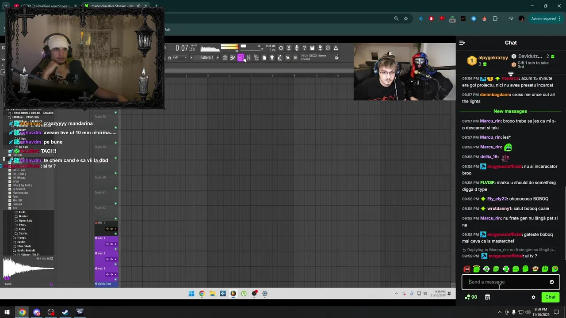
Task: Open the FL Studio browser panel
Action: [x=256, y=57]
